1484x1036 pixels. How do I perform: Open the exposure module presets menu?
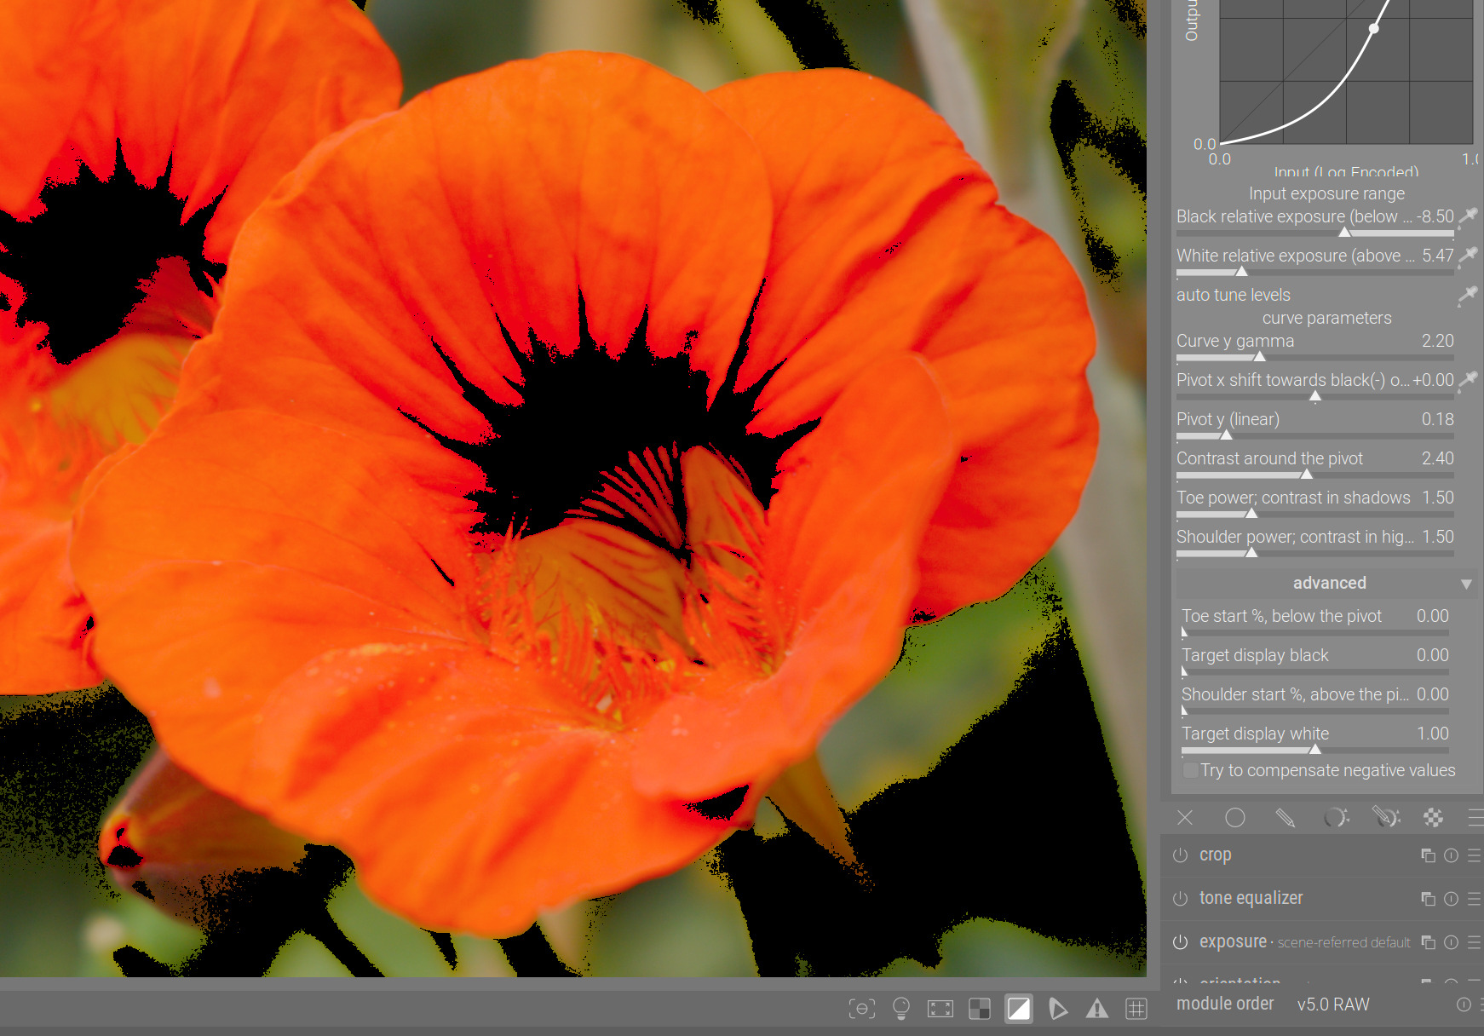click(x=1474, y=942)
